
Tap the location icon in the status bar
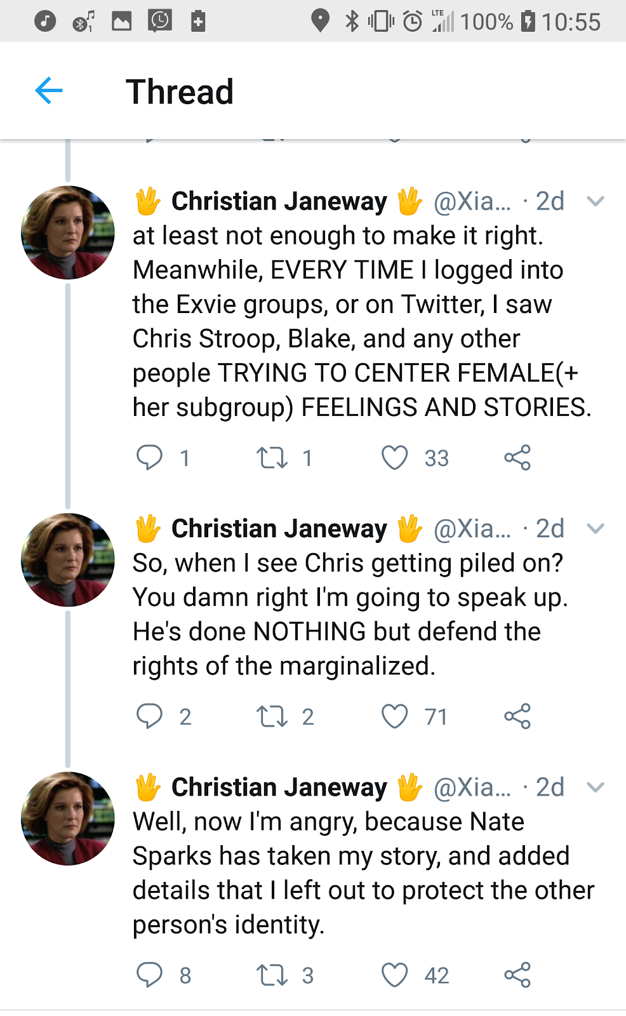click(x=321, y=21)
